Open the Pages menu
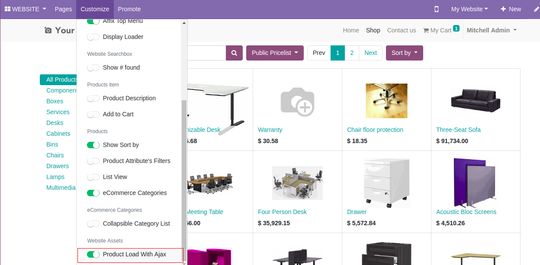This screenshot has height=265, width=540. click(x=63, y=9)
